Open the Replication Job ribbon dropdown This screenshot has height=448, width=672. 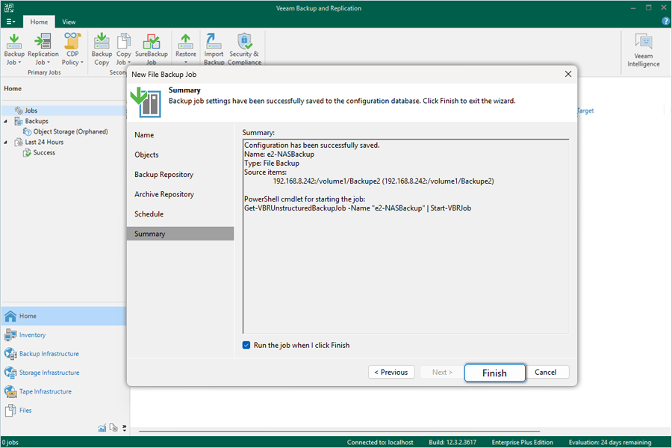coord(43,49)
